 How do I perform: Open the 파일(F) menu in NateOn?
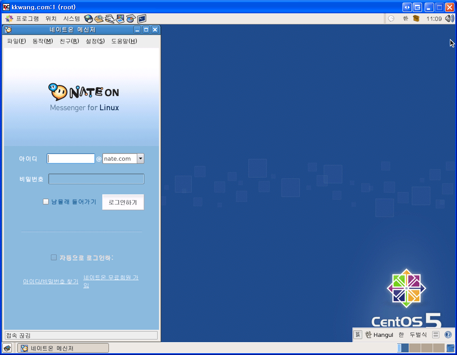17,41
